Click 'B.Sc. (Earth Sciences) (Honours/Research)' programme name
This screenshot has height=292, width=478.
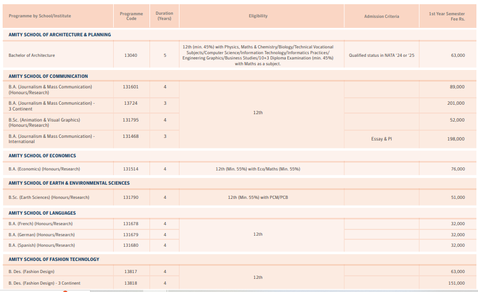click(49, 197)
